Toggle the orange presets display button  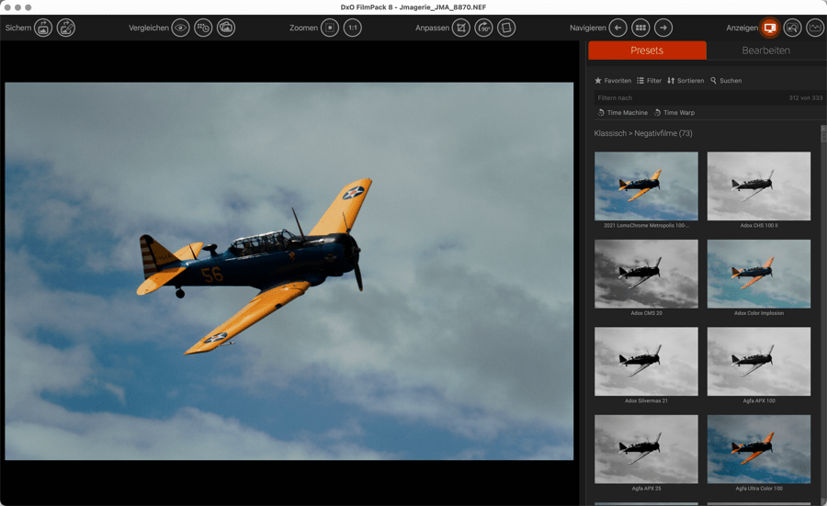[770, 28]
